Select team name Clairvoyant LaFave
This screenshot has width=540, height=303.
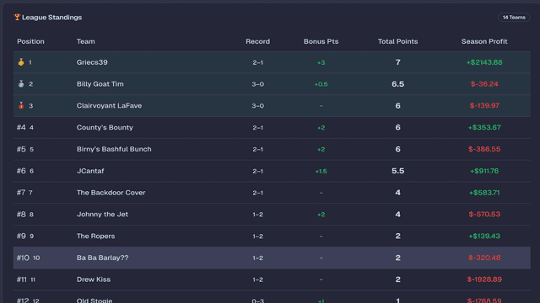pos(109,105)
